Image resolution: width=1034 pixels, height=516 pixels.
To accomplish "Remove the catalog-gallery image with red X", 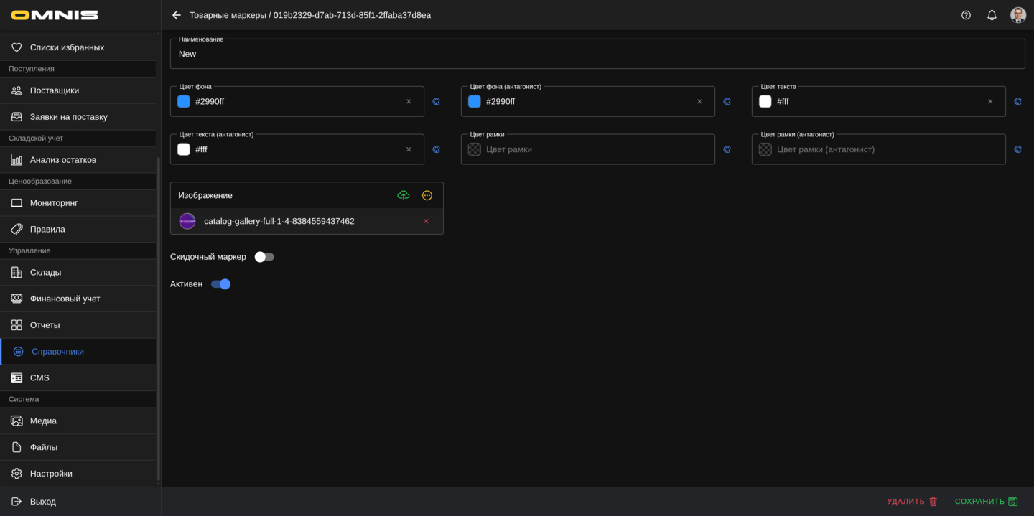I will (426, 221).
